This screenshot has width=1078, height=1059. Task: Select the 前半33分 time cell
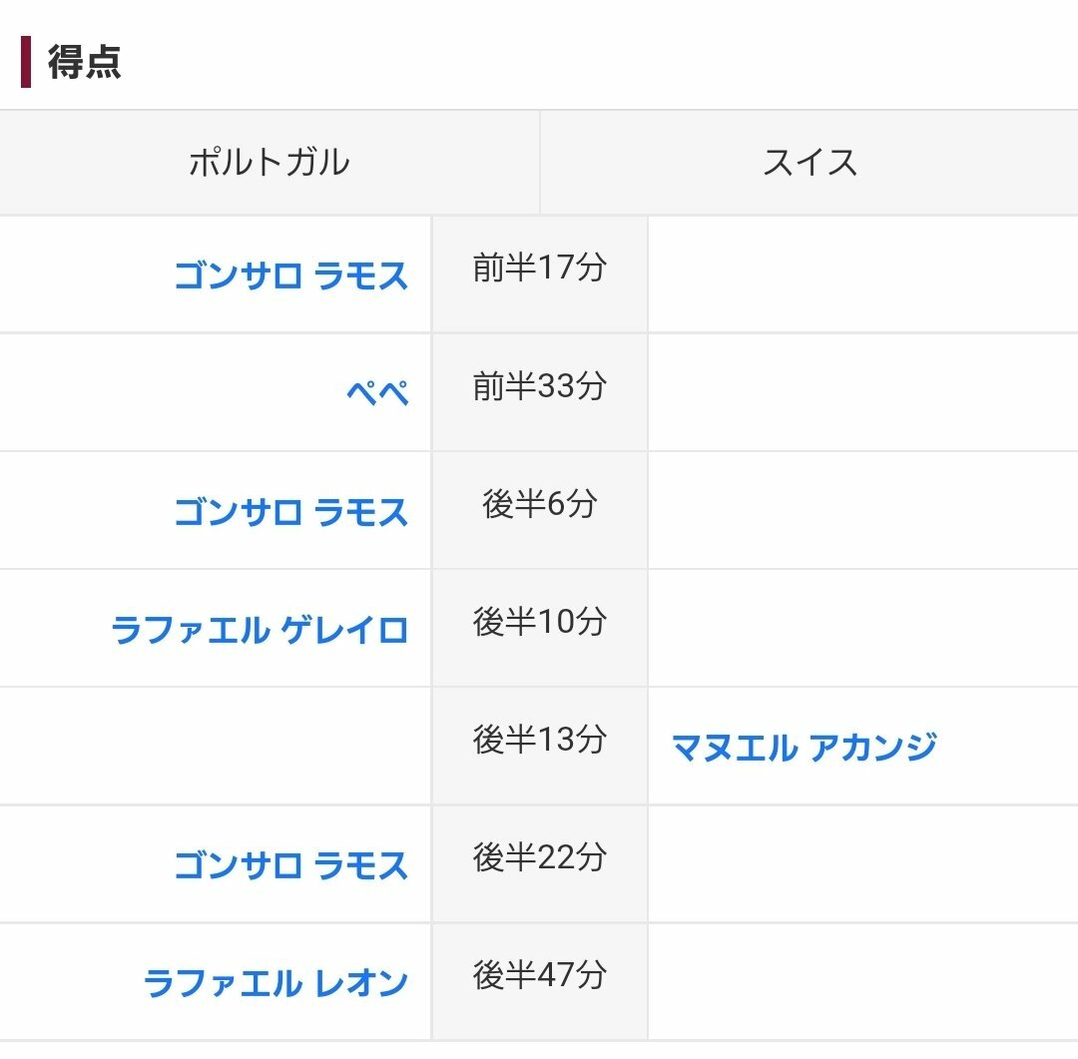540,386
